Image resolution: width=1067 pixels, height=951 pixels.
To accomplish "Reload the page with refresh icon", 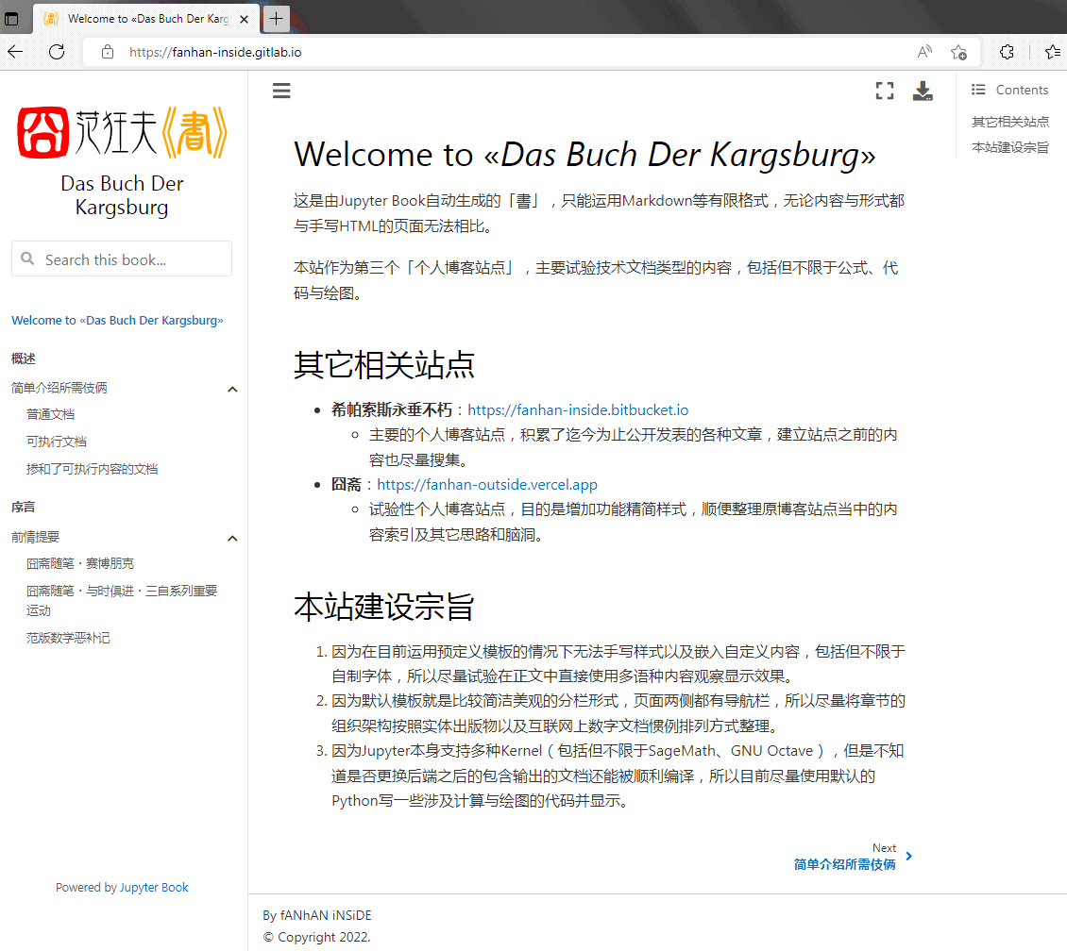I will coord(58,52).
